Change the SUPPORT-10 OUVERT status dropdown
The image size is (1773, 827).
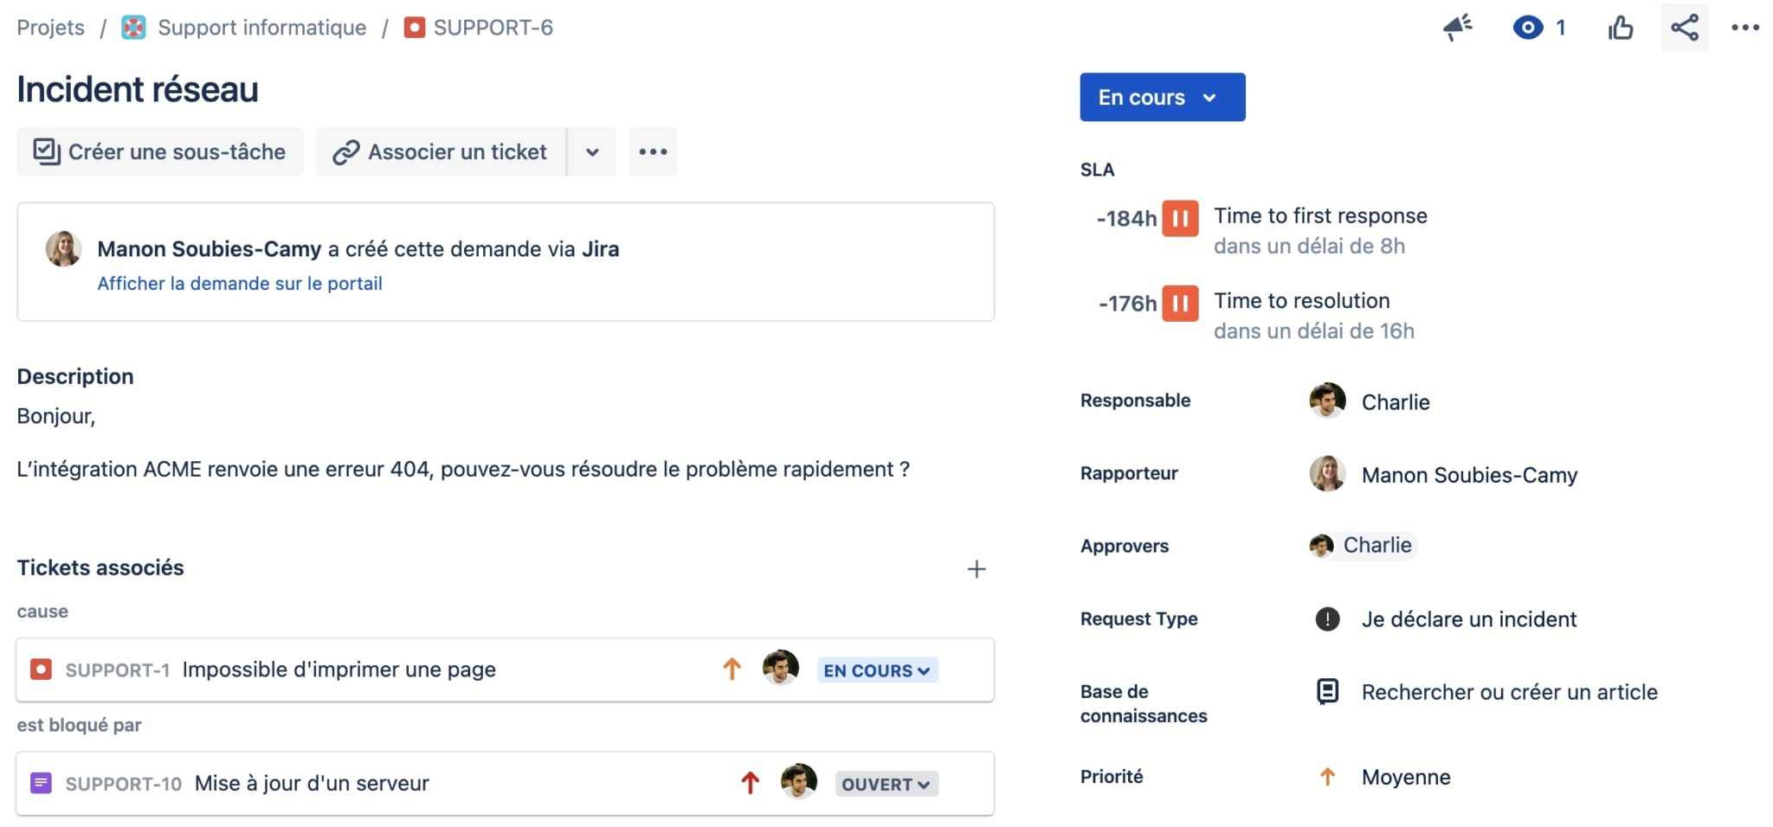[x=886, y=784]
